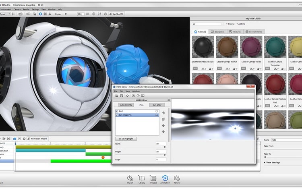Toggle the Pin 1 checkbox
302x189 pixels.
click(117, 111)
